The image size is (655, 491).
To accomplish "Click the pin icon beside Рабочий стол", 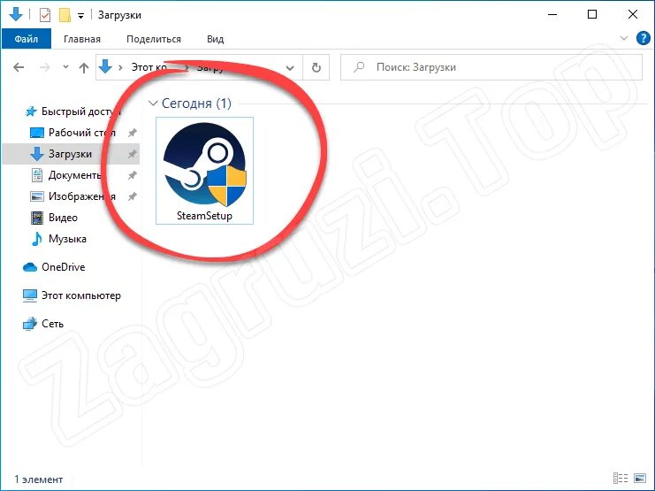I will point(132,133).
